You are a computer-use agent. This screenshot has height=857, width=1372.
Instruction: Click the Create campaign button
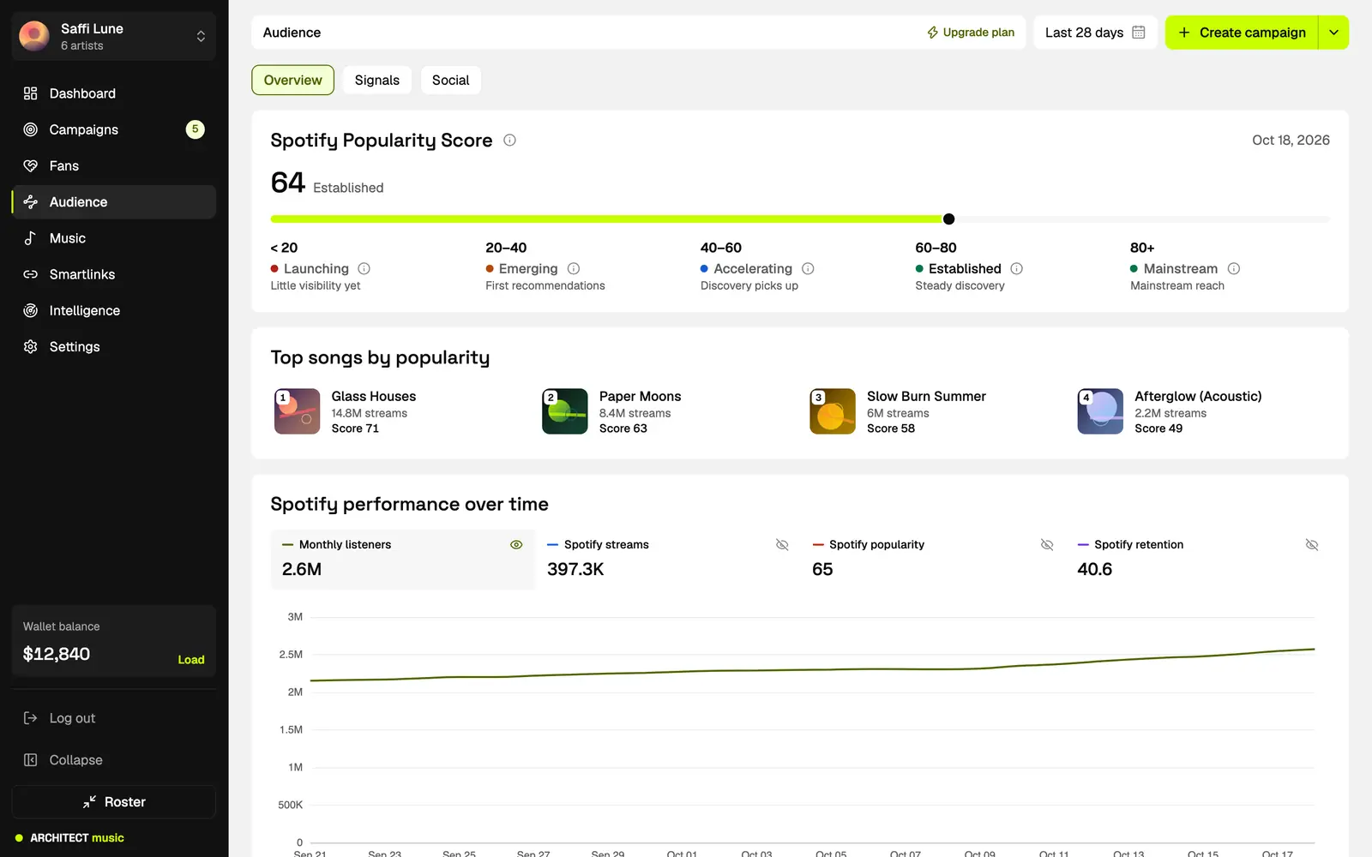pyautogui.click(x=1242, y=33)
